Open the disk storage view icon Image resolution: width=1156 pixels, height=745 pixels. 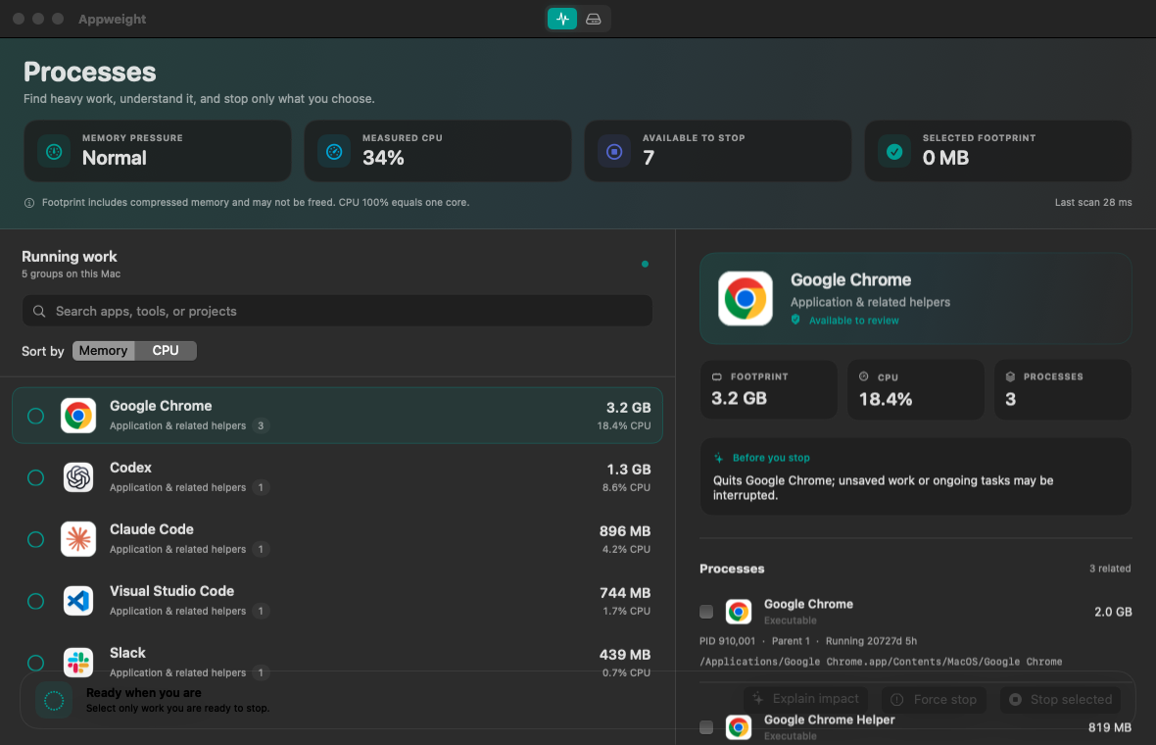(x=594, y=20)
